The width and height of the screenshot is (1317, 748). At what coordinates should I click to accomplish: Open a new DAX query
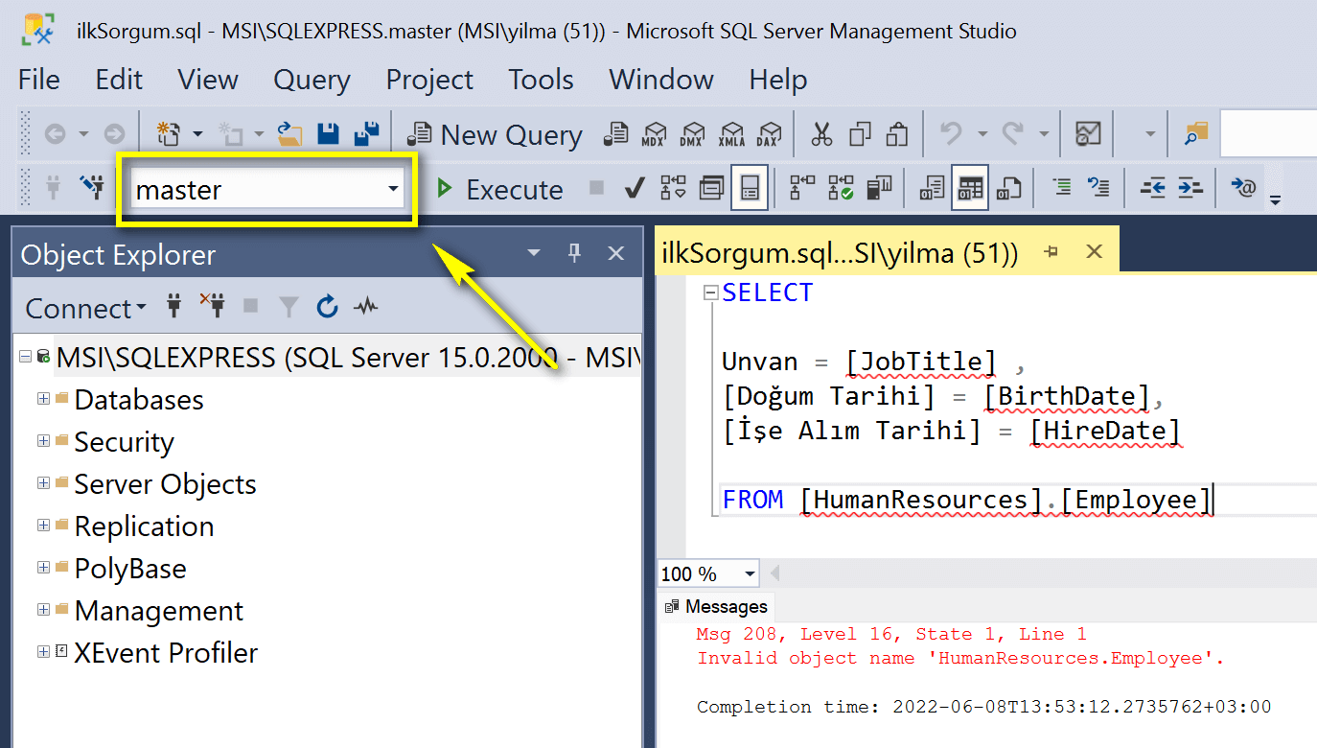click(x=769, y=134)
